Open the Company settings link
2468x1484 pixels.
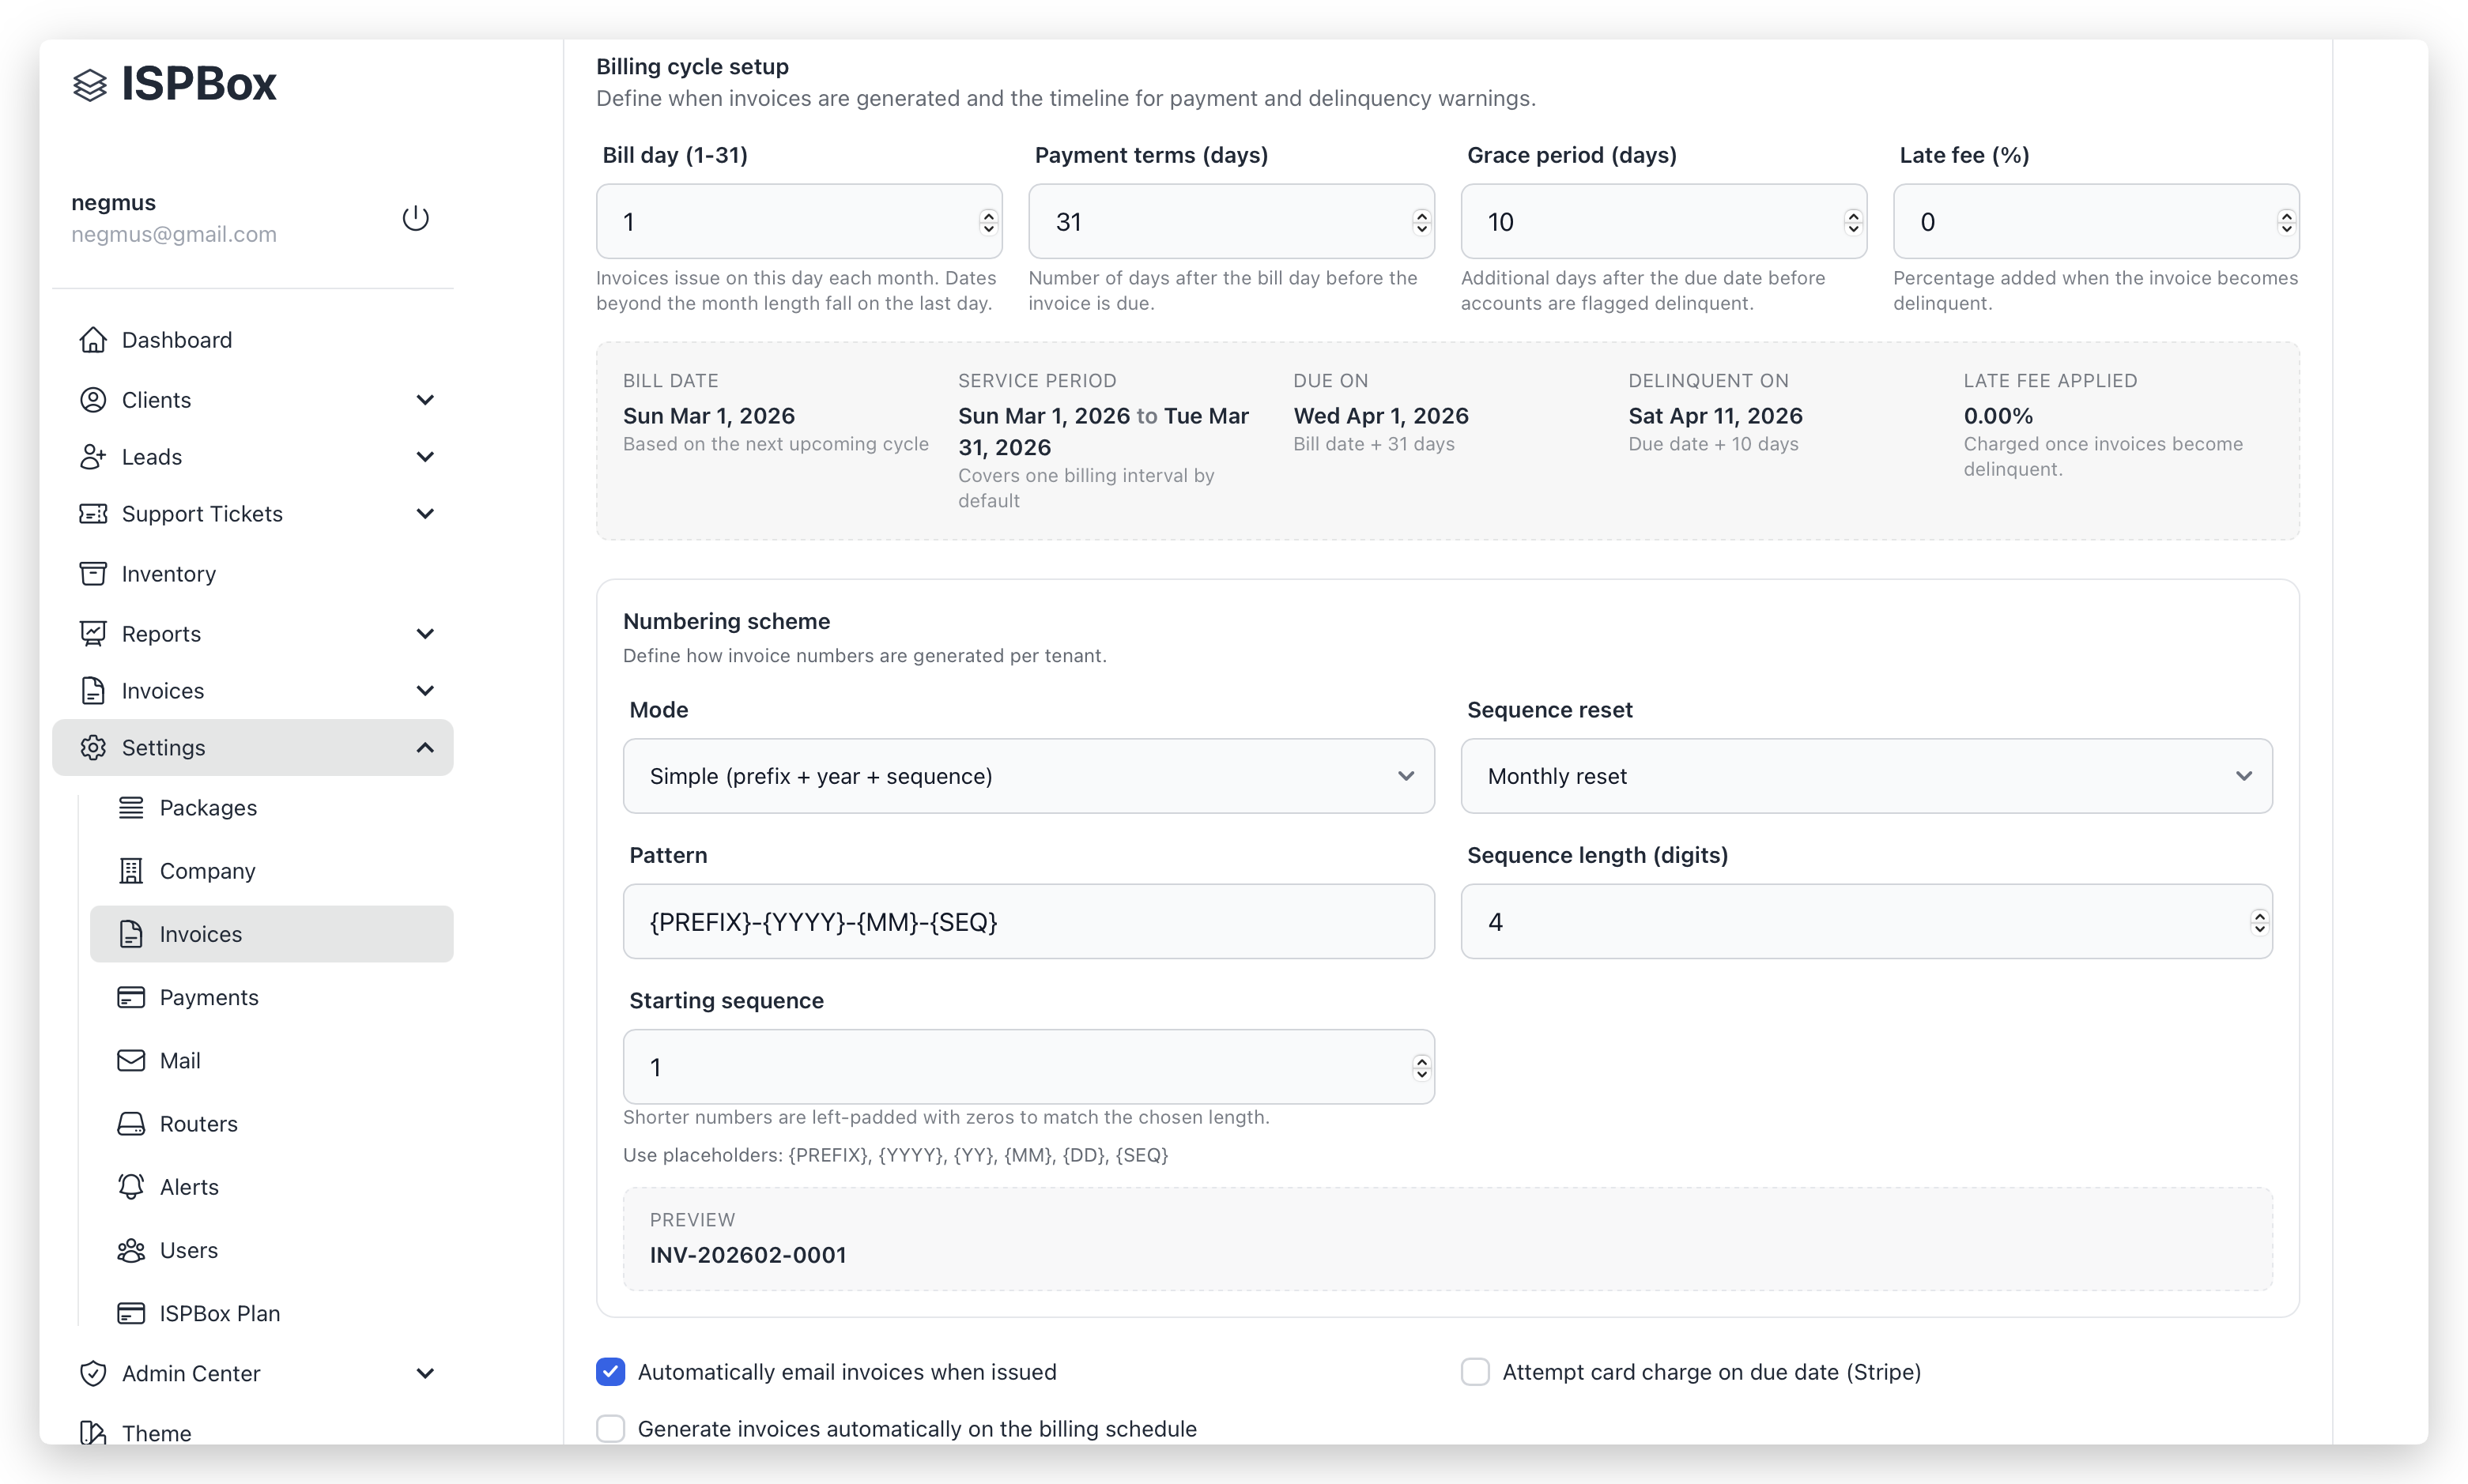[x=207, y=871]
